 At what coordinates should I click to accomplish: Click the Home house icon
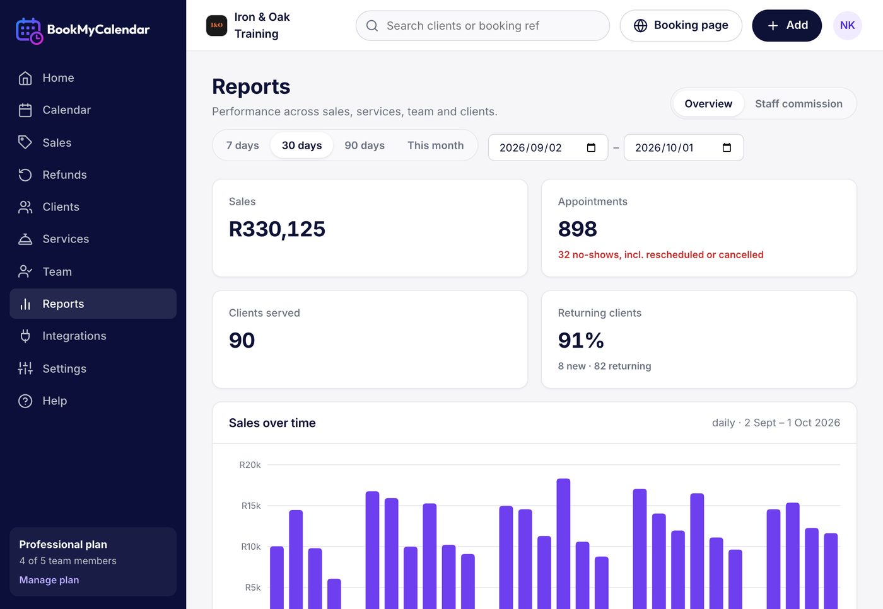[x=25, y=78]
